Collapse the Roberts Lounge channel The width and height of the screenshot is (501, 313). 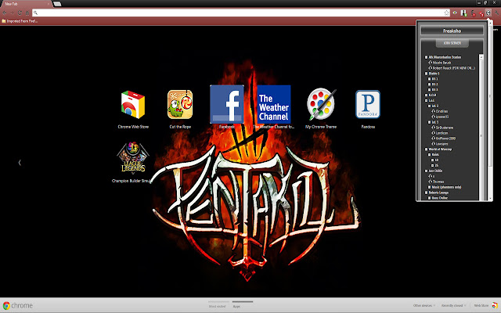426,192
